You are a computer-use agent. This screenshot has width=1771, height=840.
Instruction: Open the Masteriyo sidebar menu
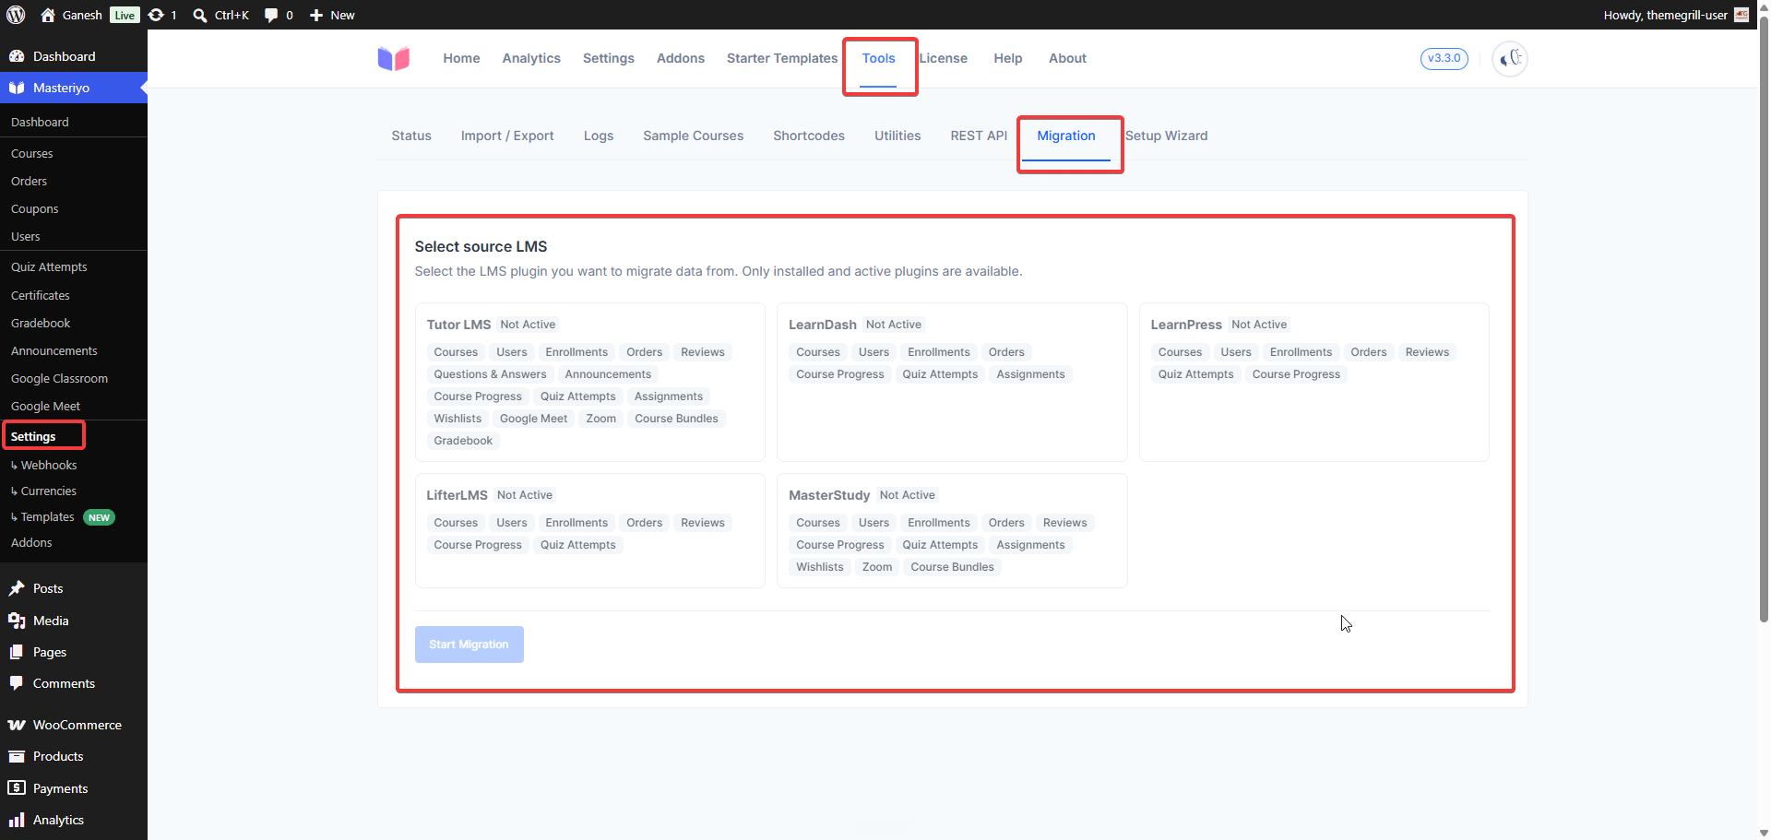tap(74, 88)
